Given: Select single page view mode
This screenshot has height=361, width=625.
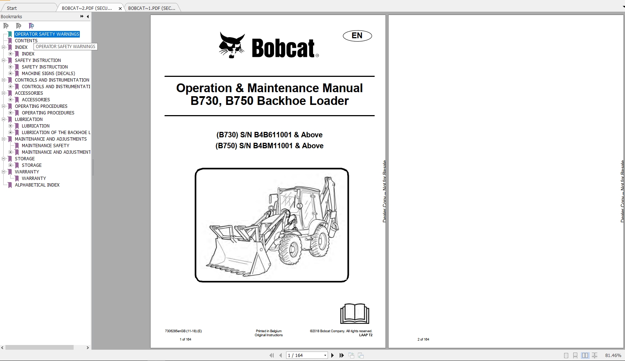Looking at the screenshot, I should click(566, 355).
